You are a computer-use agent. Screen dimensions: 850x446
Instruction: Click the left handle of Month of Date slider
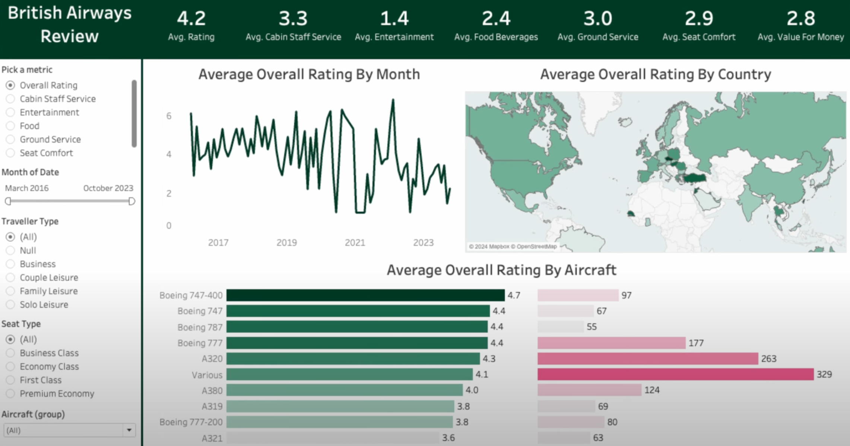pyautogui.click(x=8, y=201)
